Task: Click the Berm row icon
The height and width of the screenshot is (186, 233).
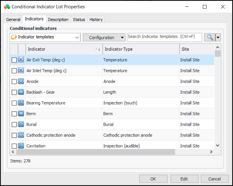Action: [x=21, y=114]
